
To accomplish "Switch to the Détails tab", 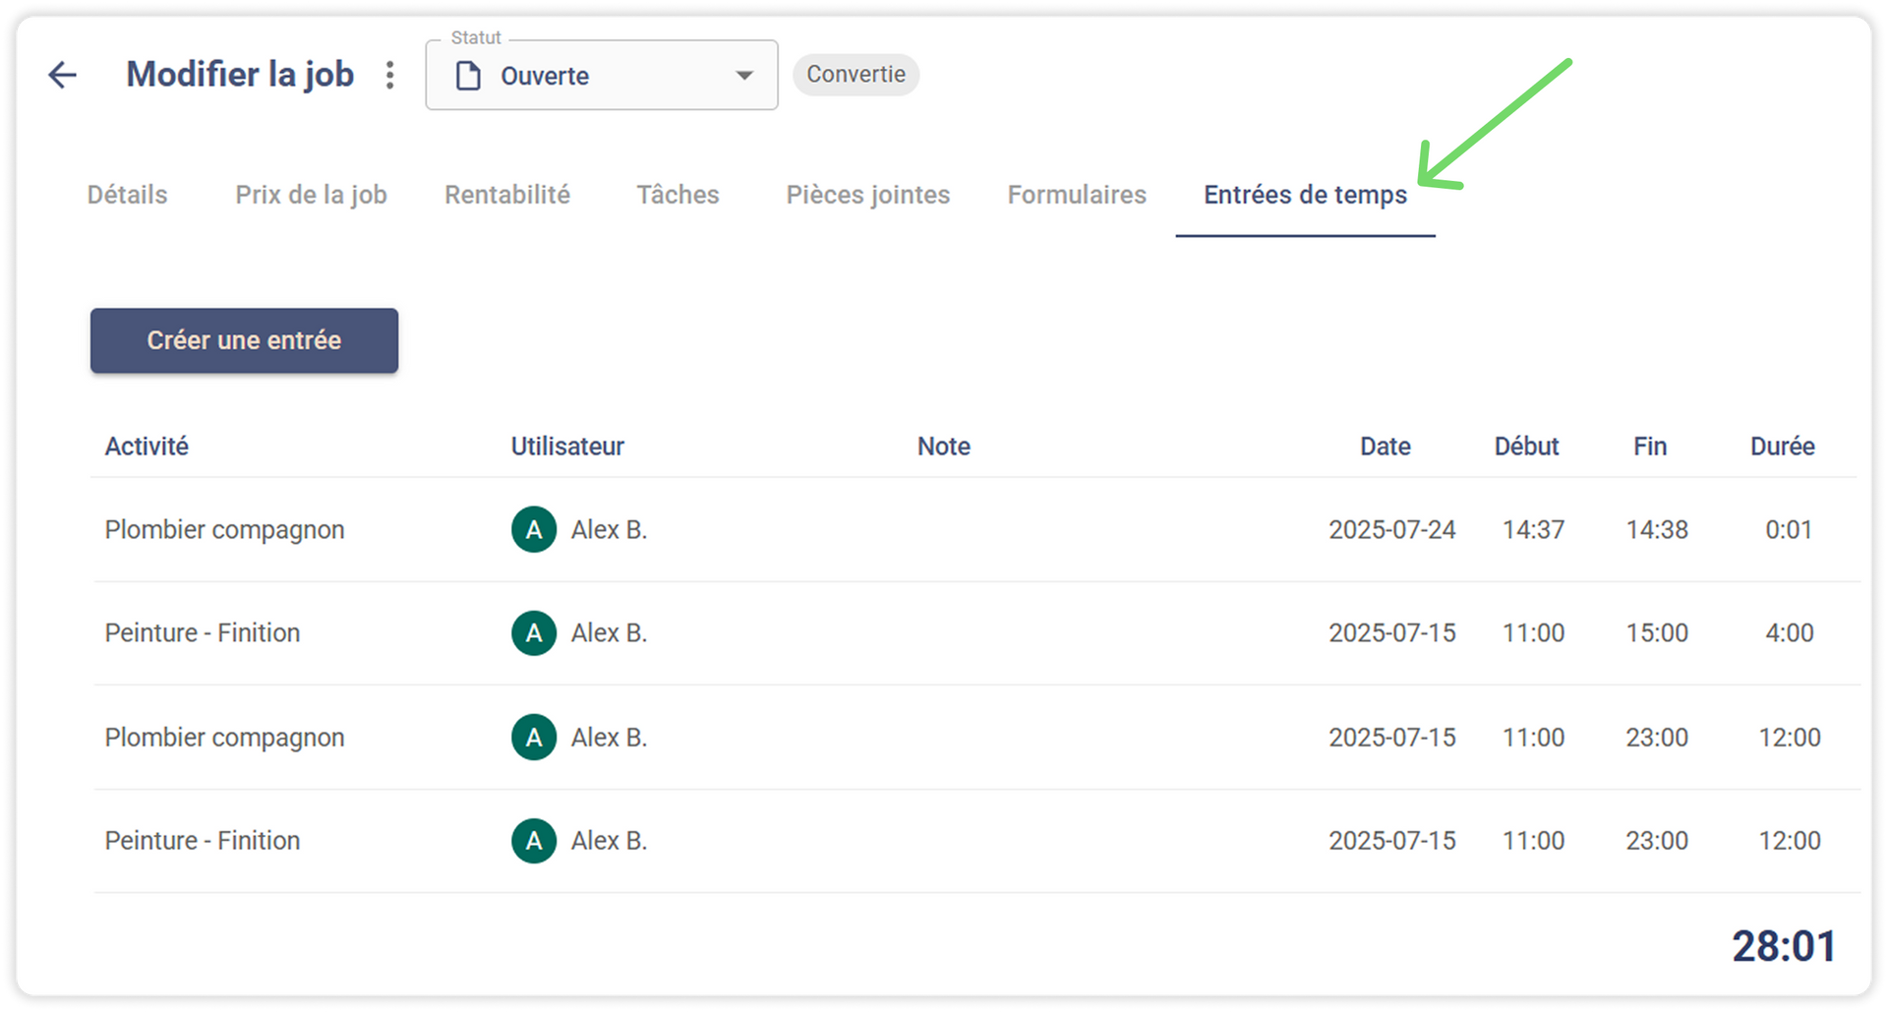I will 128,195.
